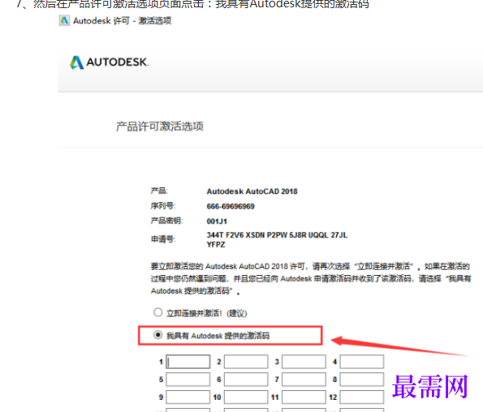This screenshot has width=483, height=412.
Task: Focus activation code field 2
Action: coord(246,362)
